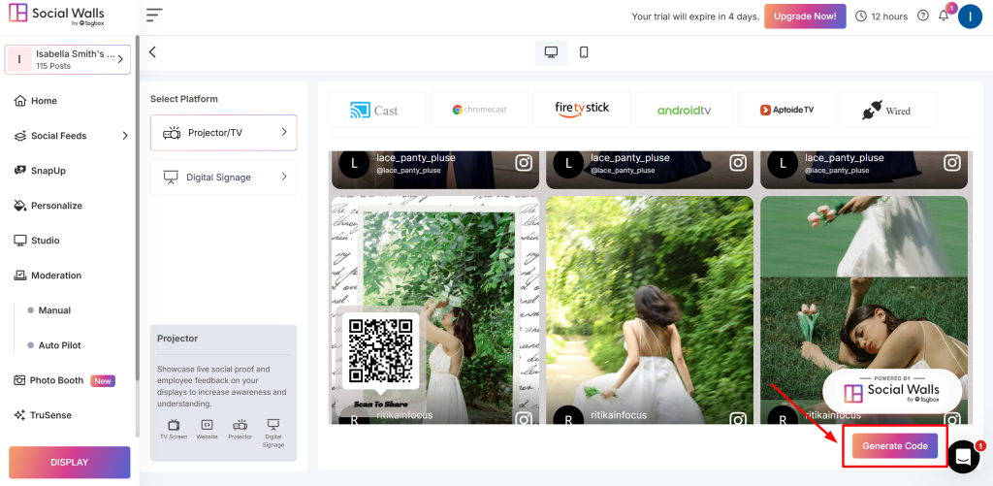Click the help question mark icon
This screenshot has width=993, height=486.
click(922, 16)
